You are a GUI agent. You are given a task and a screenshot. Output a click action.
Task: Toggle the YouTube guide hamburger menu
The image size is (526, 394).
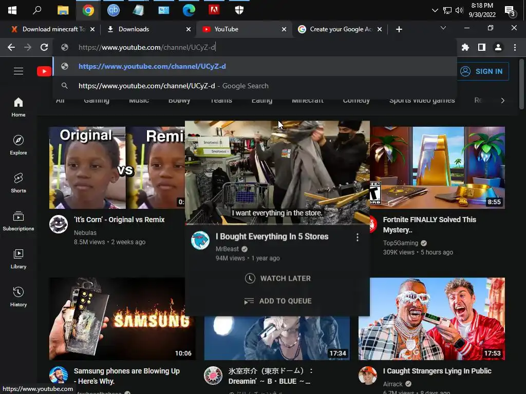(x=18, y=71)
